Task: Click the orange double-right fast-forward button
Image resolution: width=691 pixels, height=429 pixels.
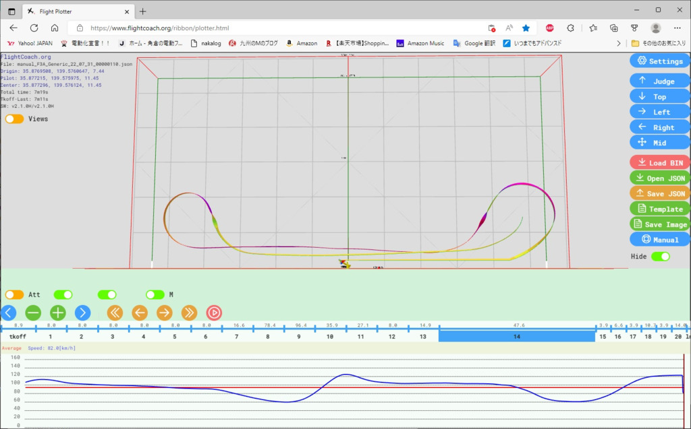Action: point(189,313)
